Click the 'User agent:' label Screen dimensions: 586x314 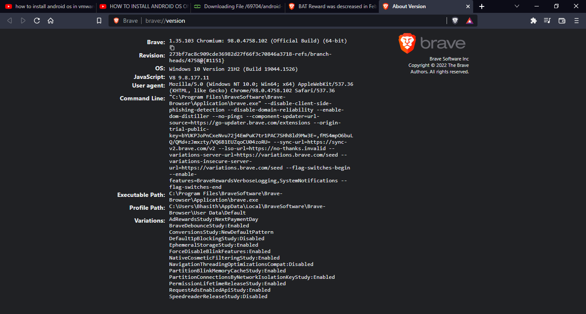148,85
